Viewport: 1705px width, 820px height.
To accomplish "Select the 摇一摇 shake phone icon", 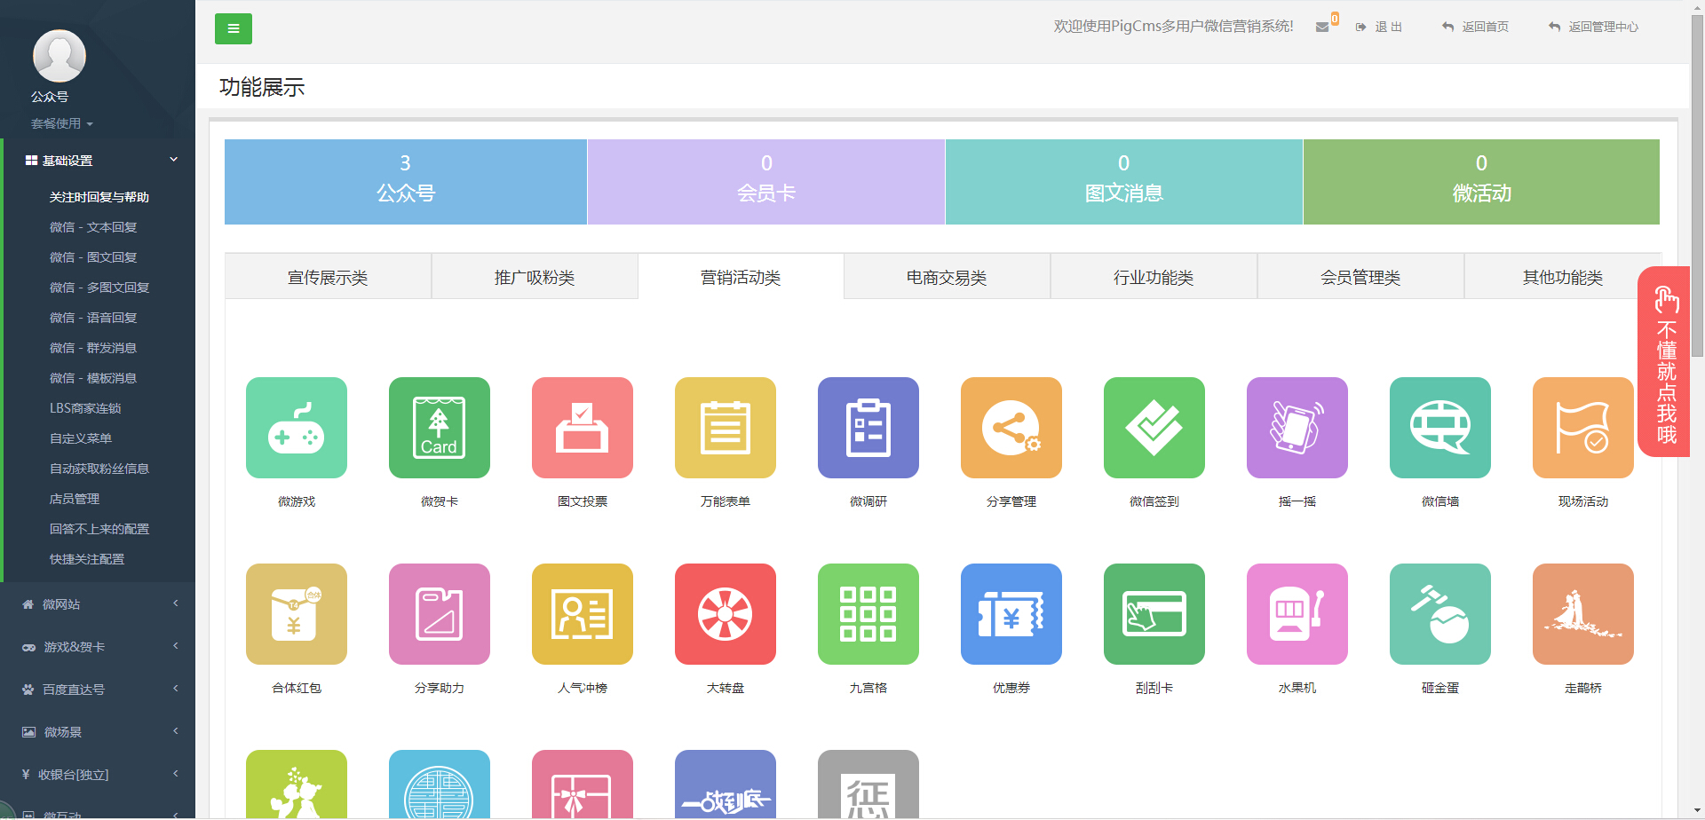I will tap(1297, 428).
